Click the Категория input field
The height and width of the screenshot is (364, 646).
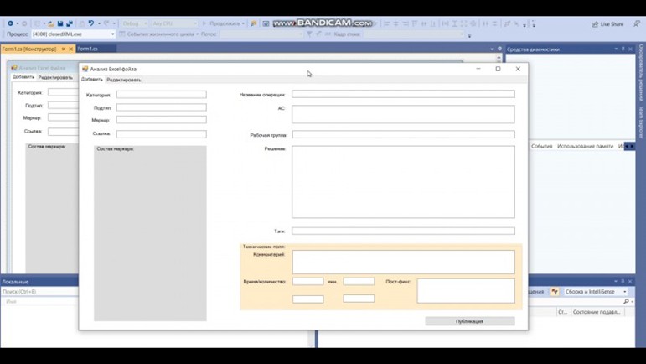click(162, 95)
